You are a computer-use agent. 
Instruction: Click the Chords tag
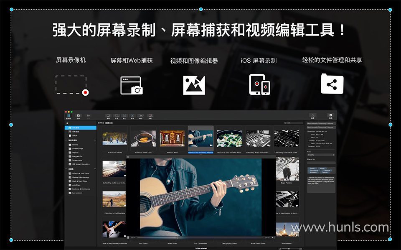point(325,173)
